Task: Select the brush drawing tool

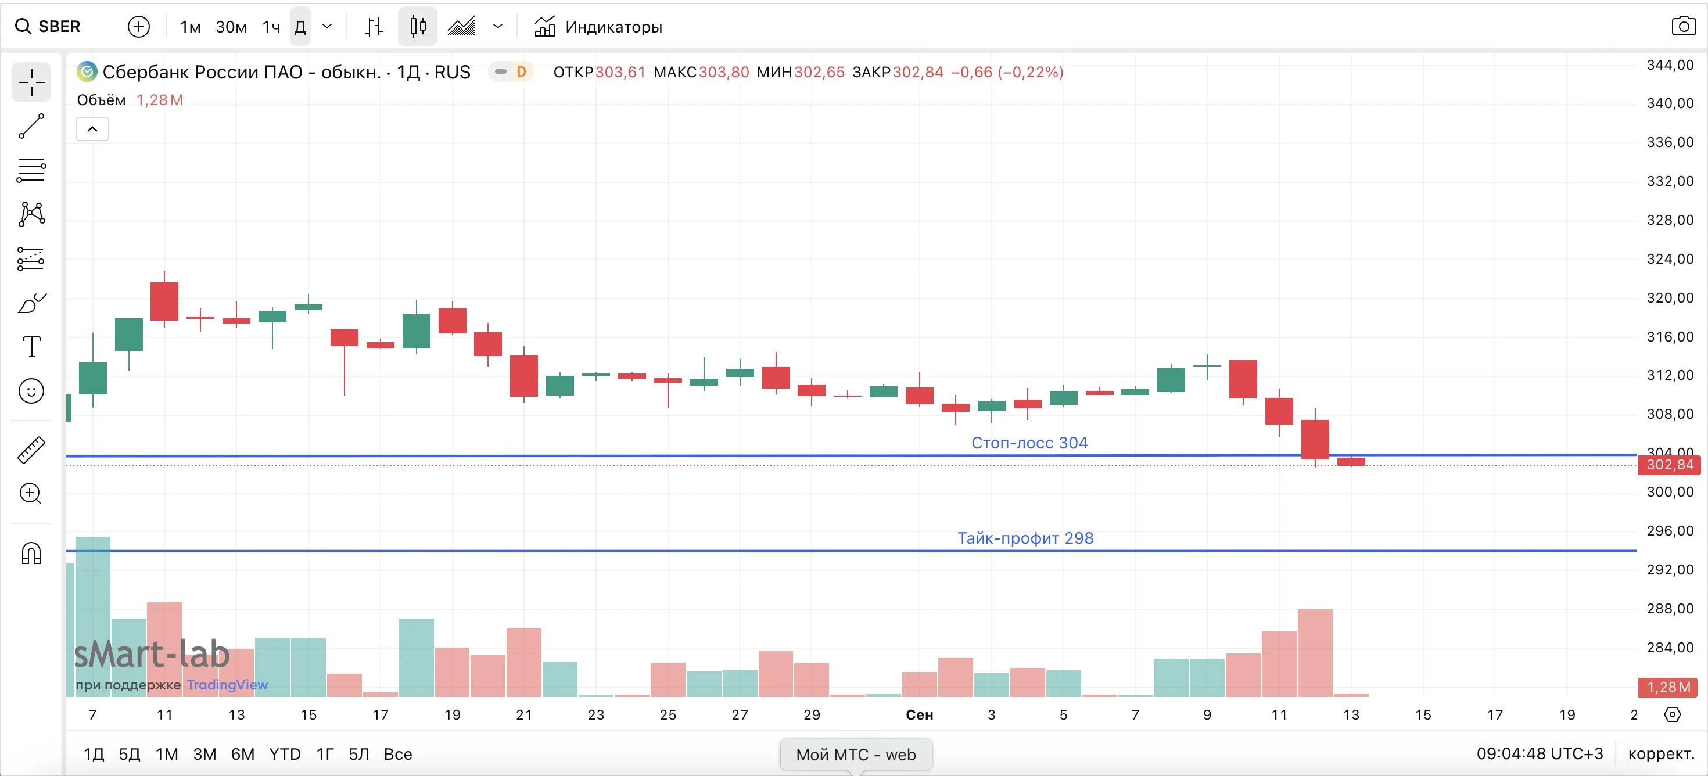Action: coord(31,303)
